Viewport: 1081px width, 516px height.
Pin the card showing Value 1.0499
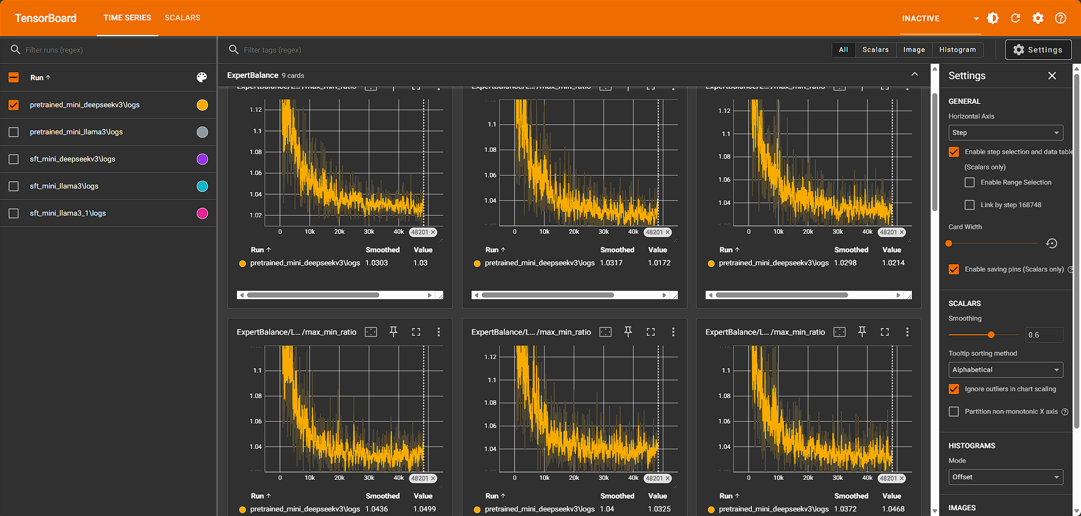point(394,332)
